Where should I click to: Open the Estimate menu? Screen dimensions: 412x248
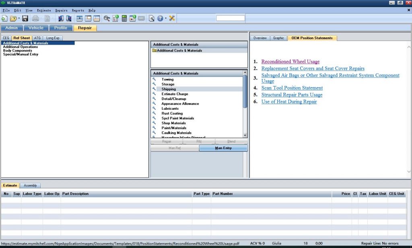44,10
